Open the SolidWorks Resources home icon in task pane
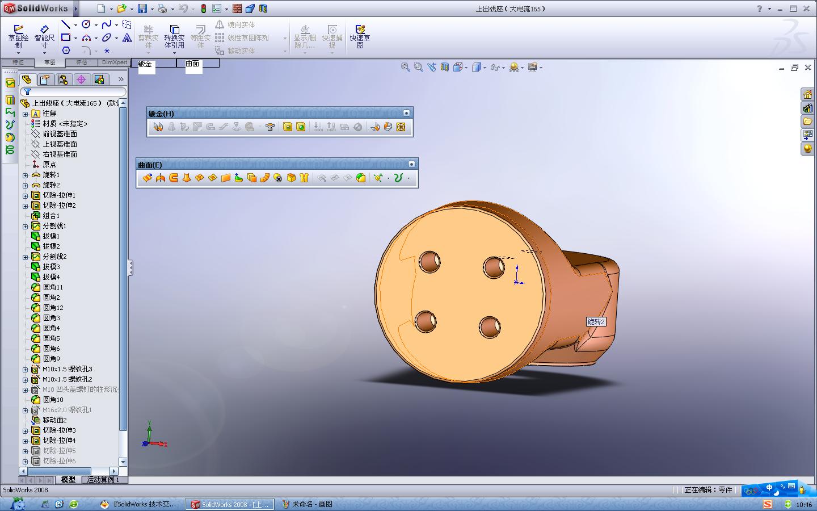This screenshot has height=511, width=817. click(807, 94)
